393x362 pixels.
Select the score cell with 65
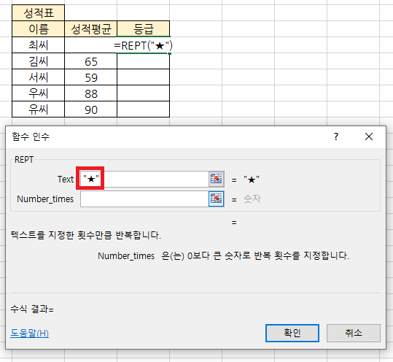(x=90, y=61)
